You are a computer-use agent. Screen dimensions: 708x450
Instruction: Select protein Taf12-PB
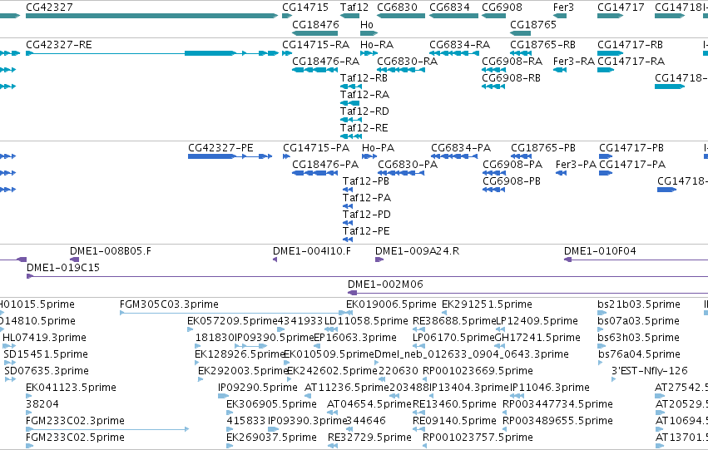click(366, 181)
